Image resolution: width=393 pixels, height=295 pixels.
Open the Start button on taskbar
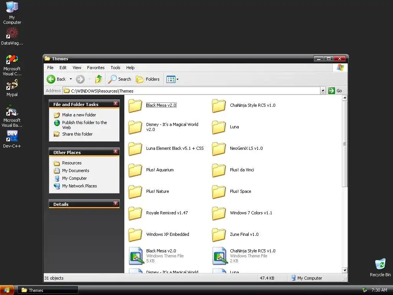[7, 290]
